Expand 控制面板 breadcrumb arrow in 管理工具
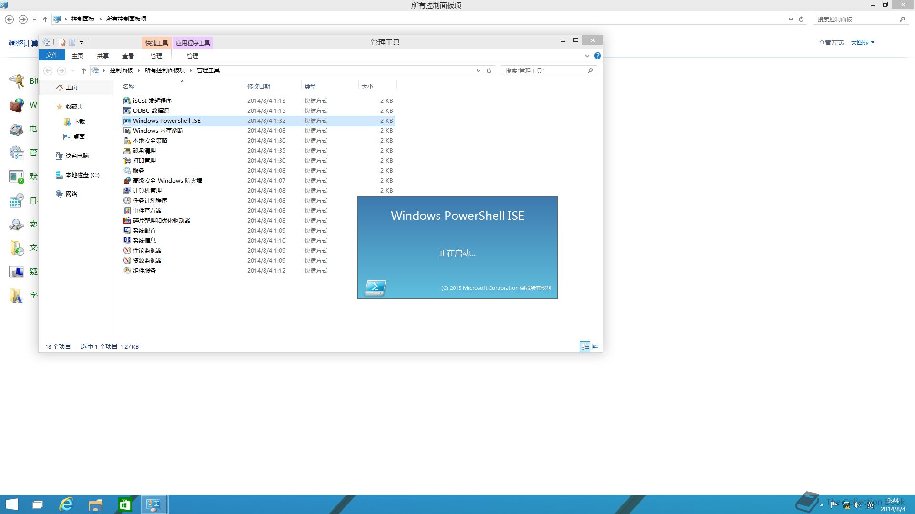This screenshot has width=915, height=514. tap(139, 70)
